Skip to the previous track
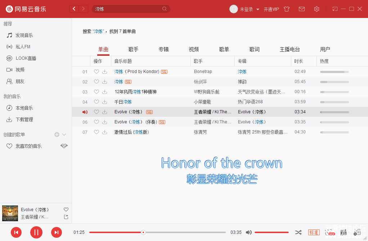Image resolution: width=368 pixels, height=241 pixels. click(x=16, y=232)
